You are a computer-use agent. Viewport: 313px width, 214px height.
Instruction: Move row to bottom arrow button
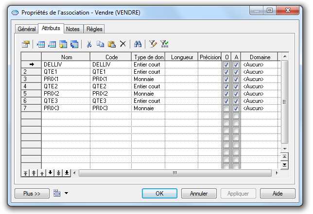pos(67,173)
